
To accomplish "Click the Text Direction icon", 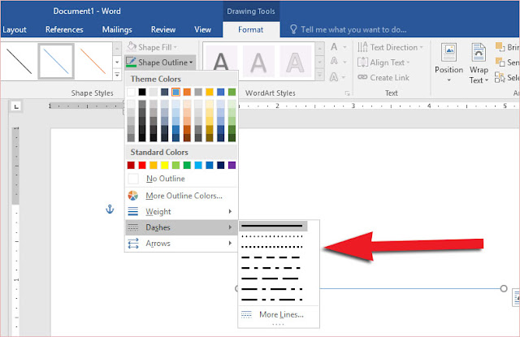I will pos(362,47).
